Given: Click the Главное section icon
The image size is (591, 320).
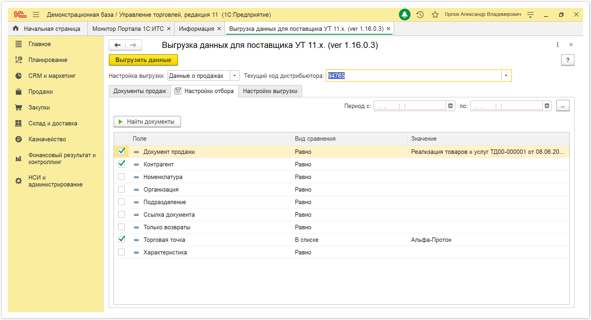Looking at the screenshot, I should point(19,44).
